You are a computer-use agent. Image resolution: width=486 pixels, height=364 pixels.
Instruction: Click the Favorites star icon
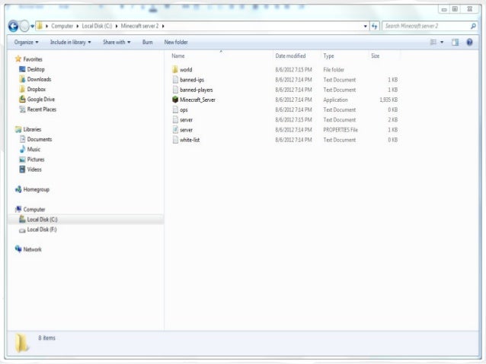point(18,59)
